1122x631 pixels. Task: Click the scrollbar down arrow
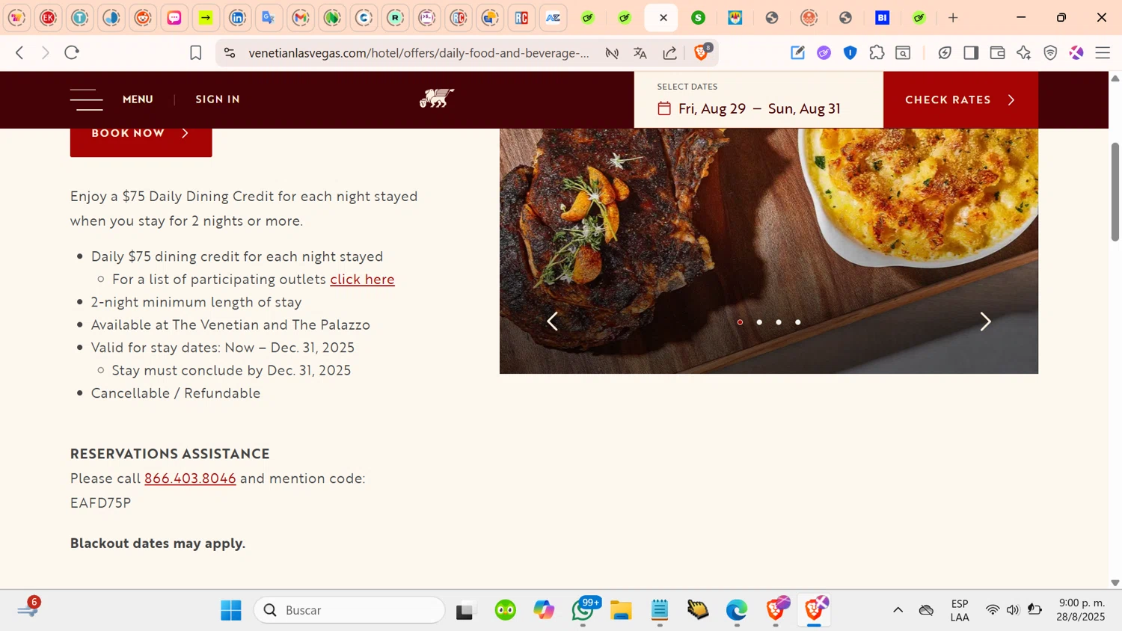click(x=1115, y=583)
